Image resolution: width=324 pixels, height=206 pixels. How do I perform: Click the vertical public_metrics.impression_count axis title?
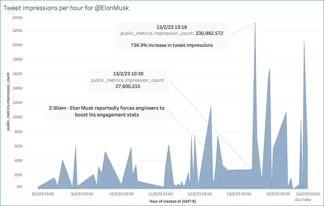click(8, 101)
